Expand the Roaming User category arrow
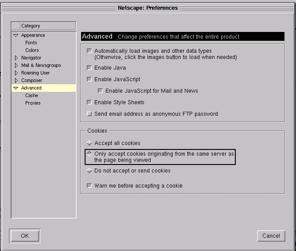The image size is (296, 251). click(16, 73)
